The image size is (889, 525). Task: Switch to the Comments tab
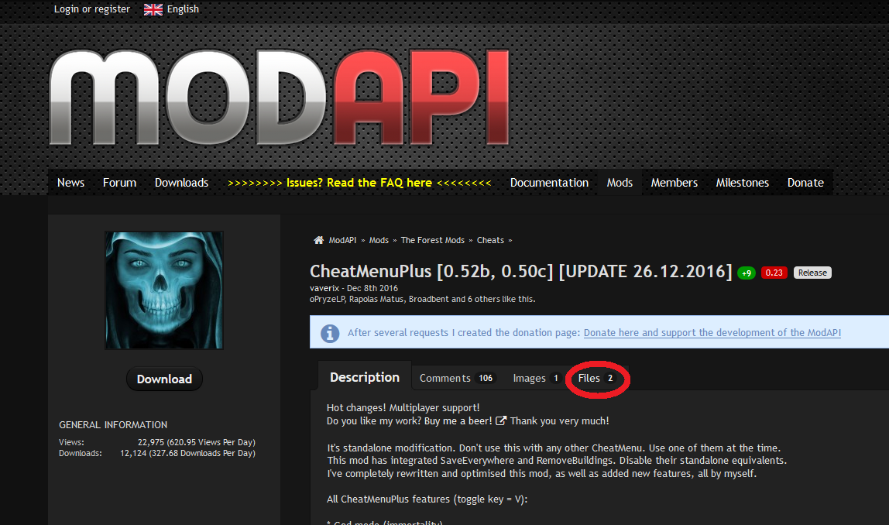458,378
